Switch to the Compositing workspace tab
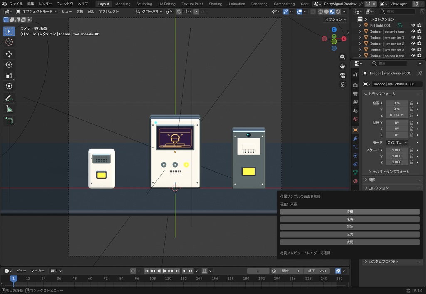Image resolution: width=426 pixels, height=294 pixels. pos(284,4)
